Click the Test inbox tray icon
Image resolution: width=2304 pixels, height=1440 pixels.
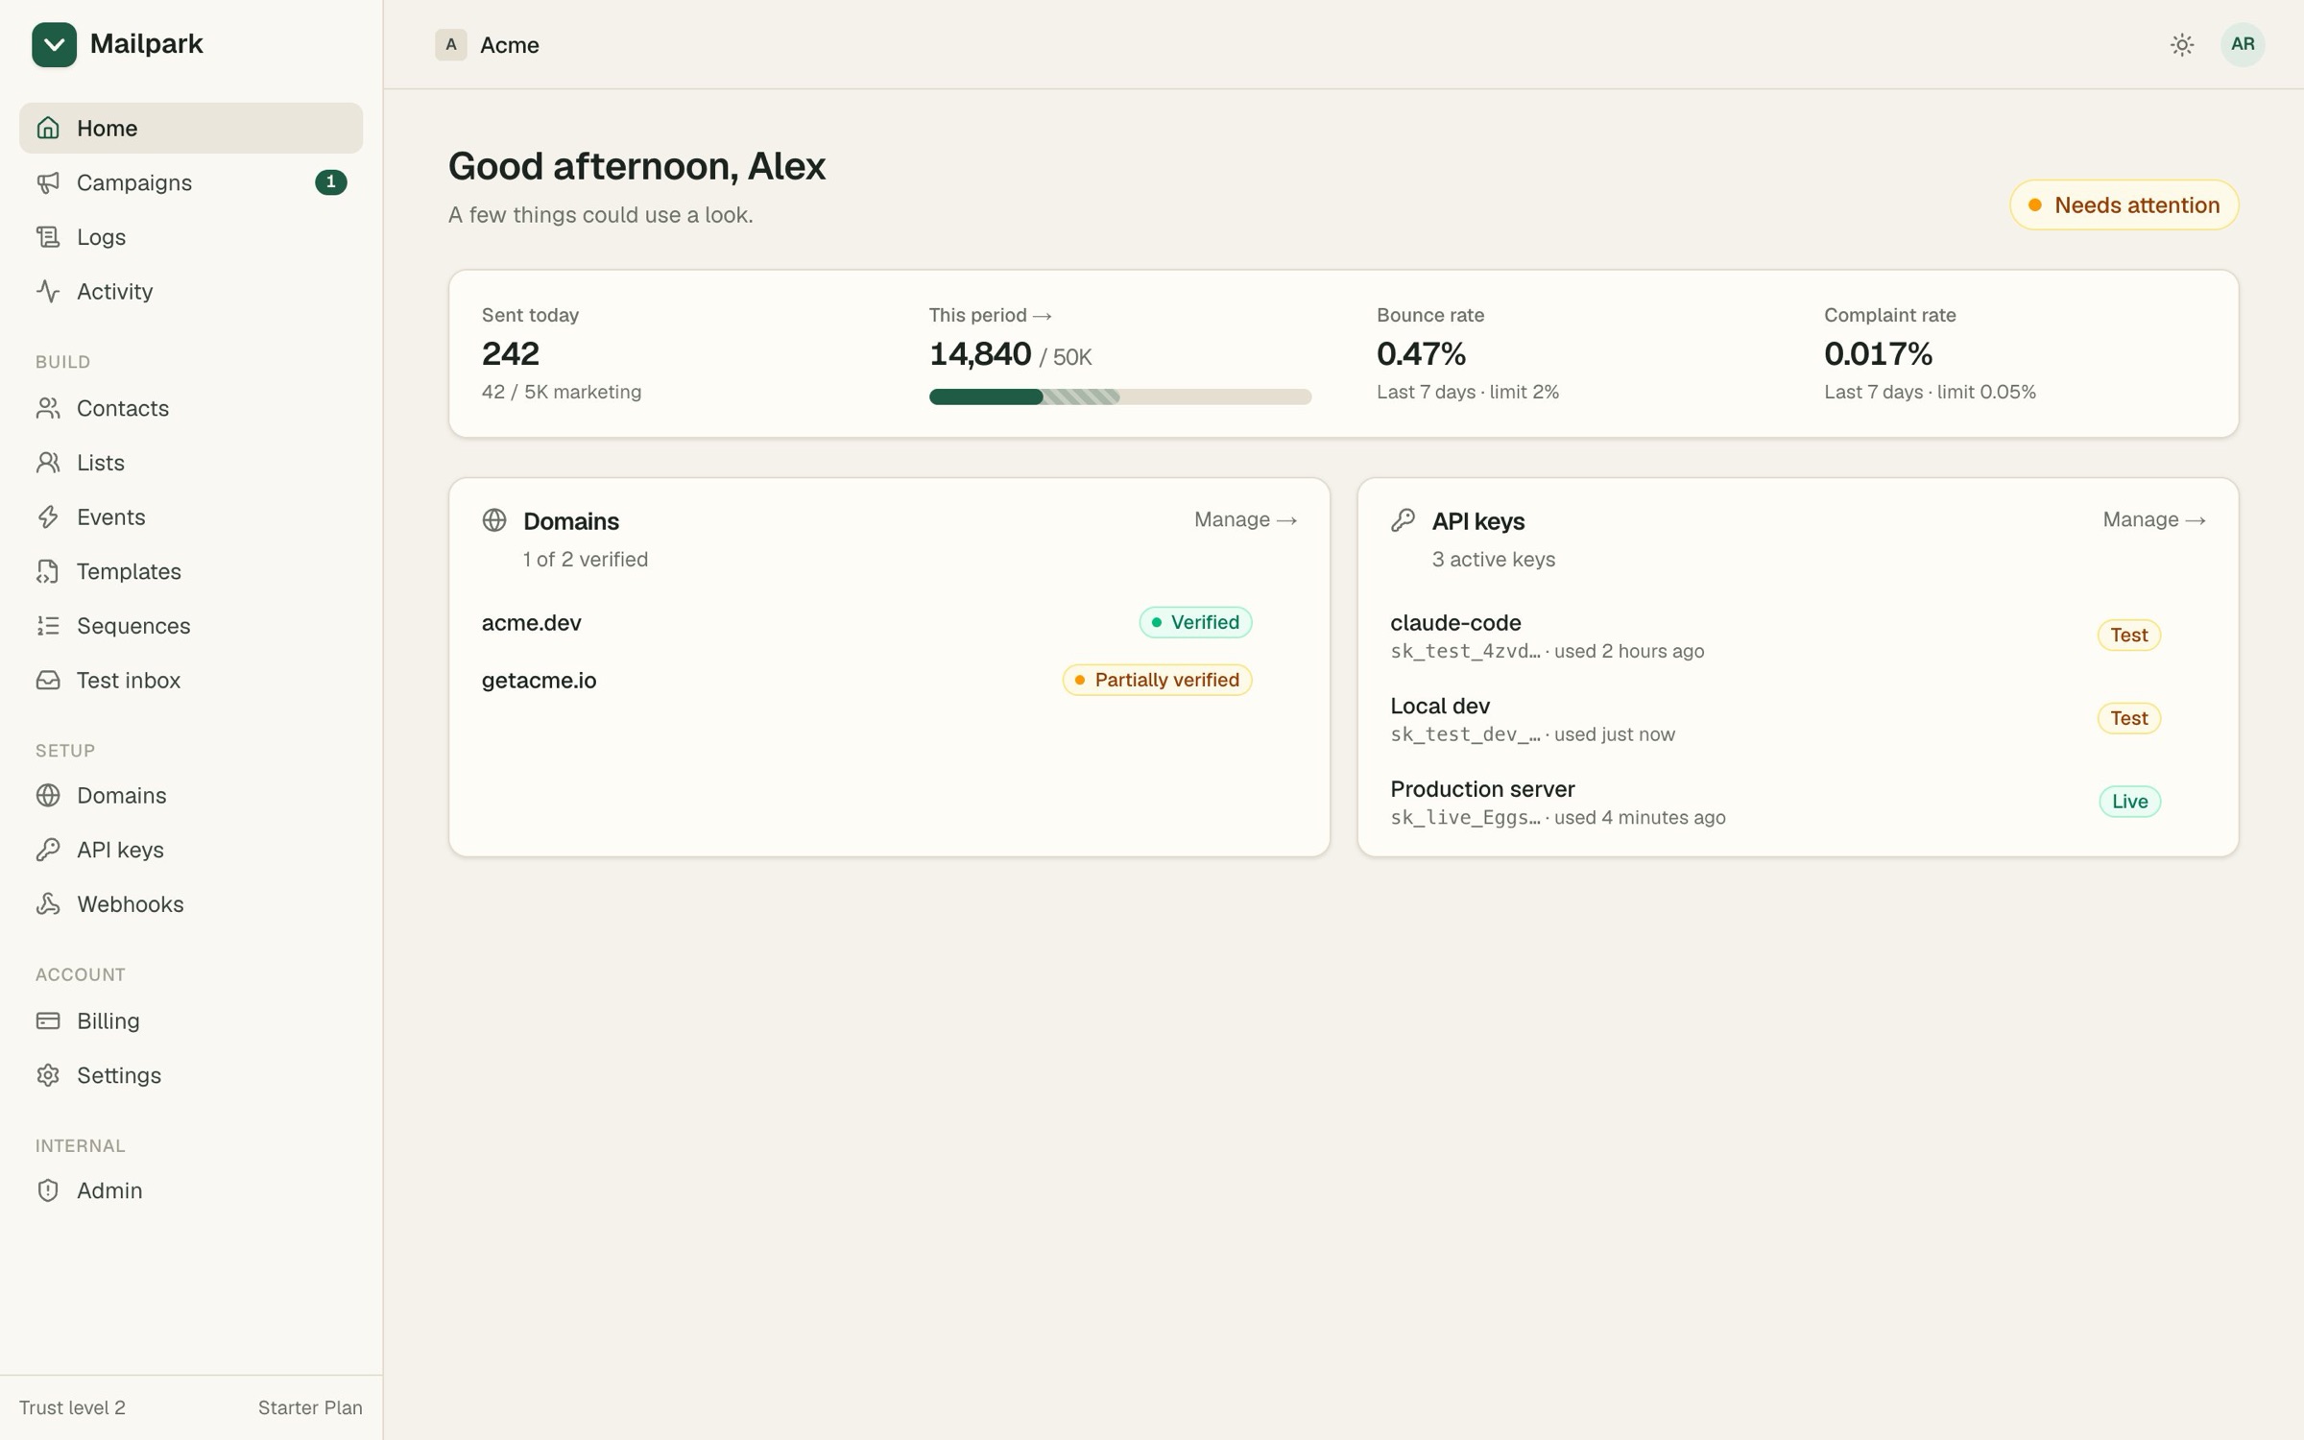(x=48, y=680)
